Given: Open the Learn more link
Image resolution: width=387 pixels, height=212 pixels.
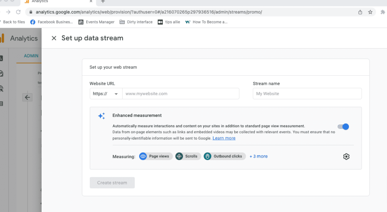Looking at the screenshot, I should [x=224, y=138].
